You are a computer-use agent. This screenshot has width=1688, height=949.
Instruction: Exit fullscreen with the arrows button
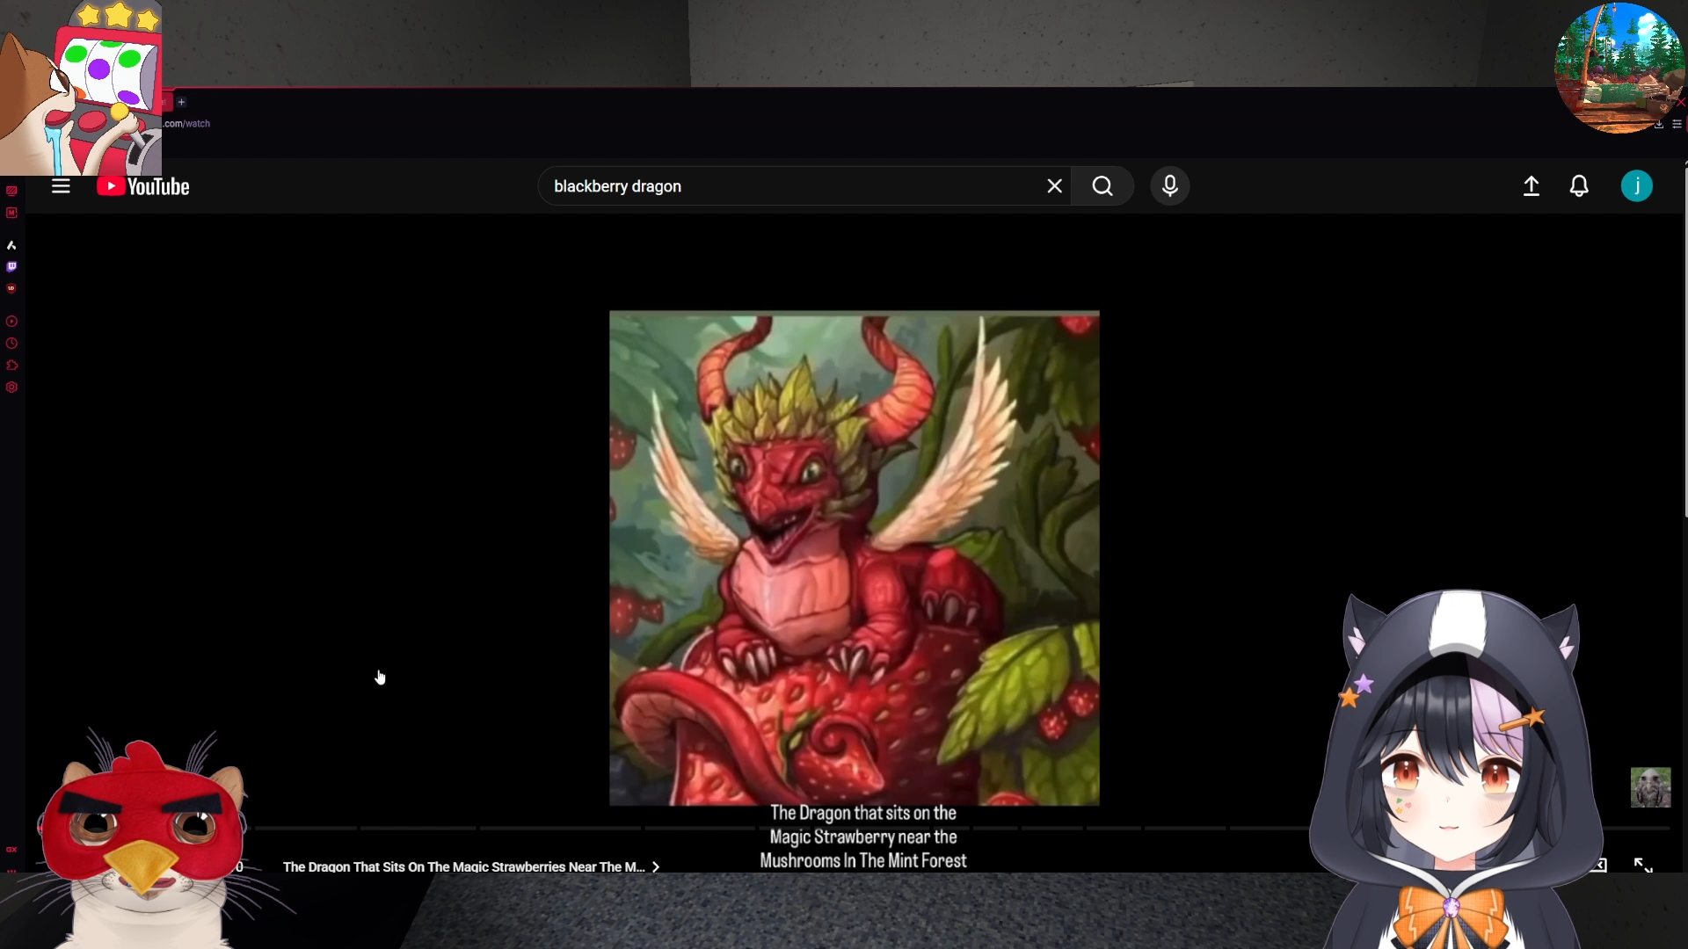pyautogui.click(x=1642, y=866)
